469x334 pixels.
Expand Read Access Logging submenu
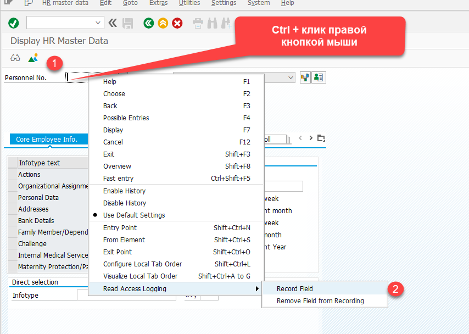click(x=176, y=289)
